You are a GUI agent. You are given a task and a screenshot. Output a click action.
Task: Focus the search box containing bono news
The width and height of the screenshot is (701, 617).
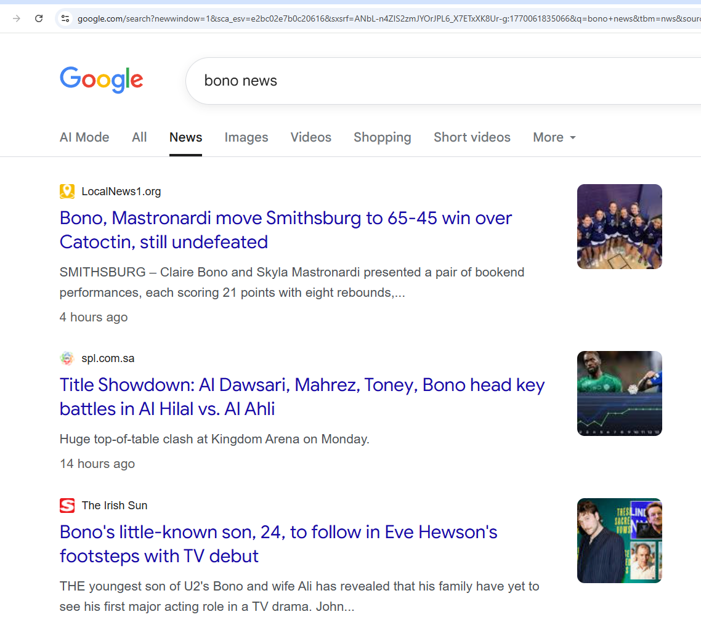(x=431, y=81)
